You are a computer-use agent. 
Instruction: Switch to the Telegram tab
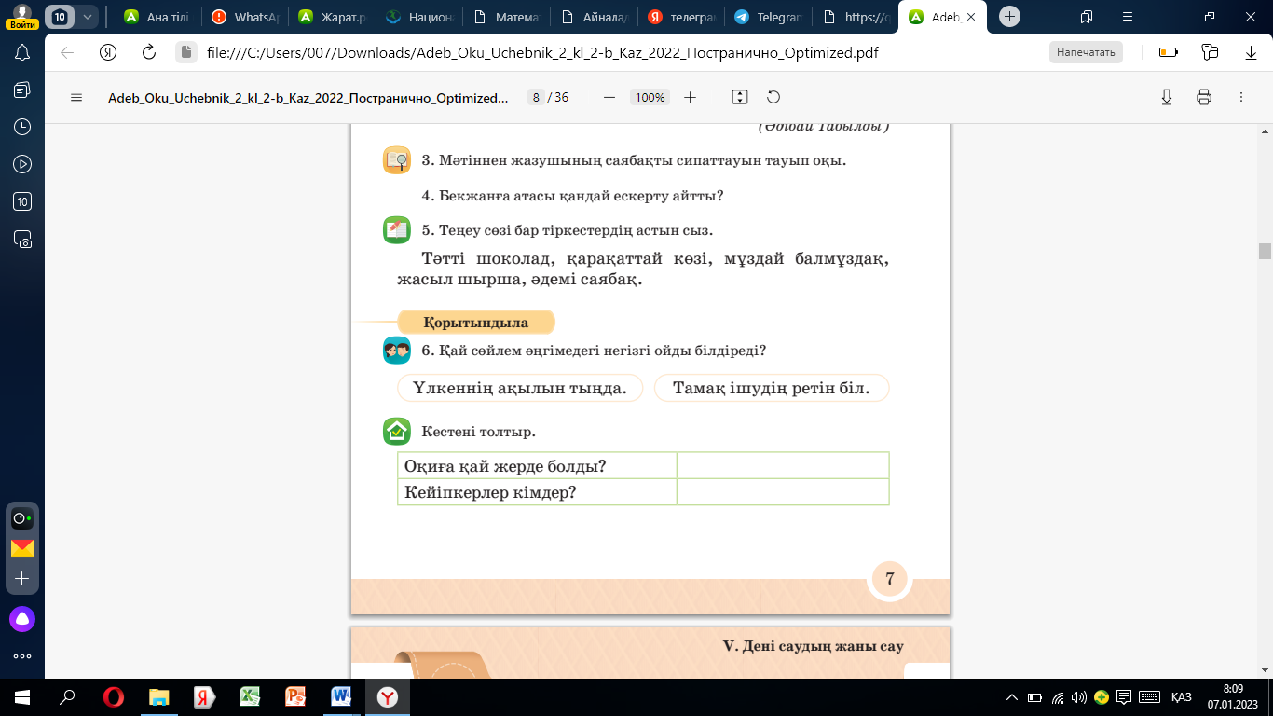(769, 17)
